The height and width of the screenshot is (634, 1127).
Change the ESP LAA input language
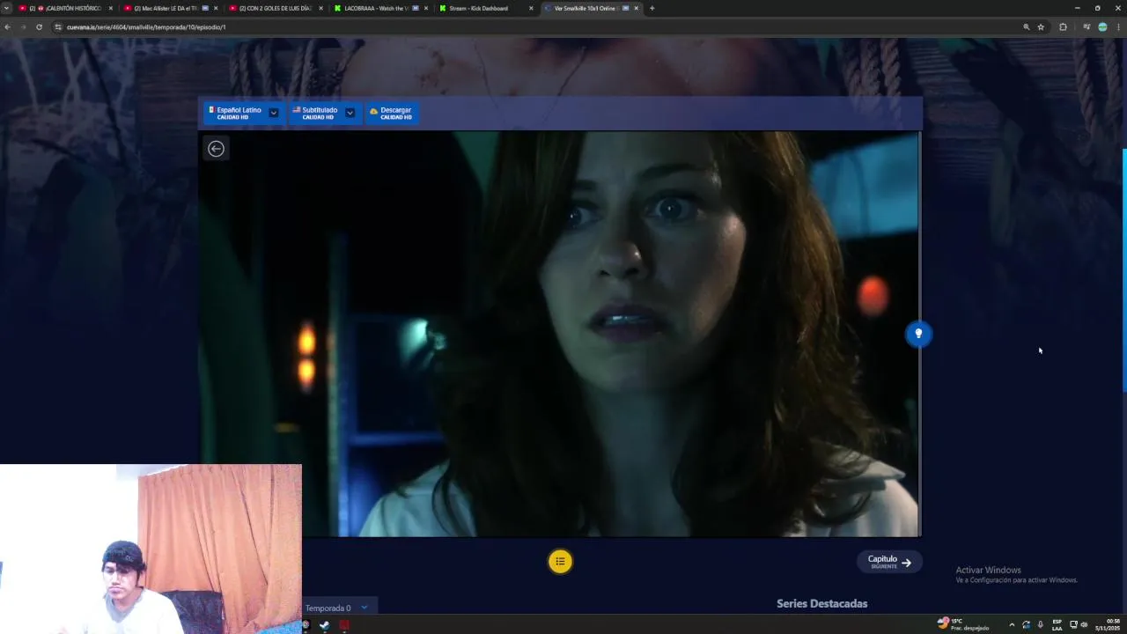click(1057, 624)
